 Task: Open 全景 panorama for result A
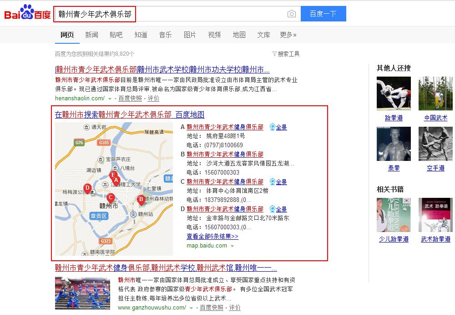tap(278, 127)
